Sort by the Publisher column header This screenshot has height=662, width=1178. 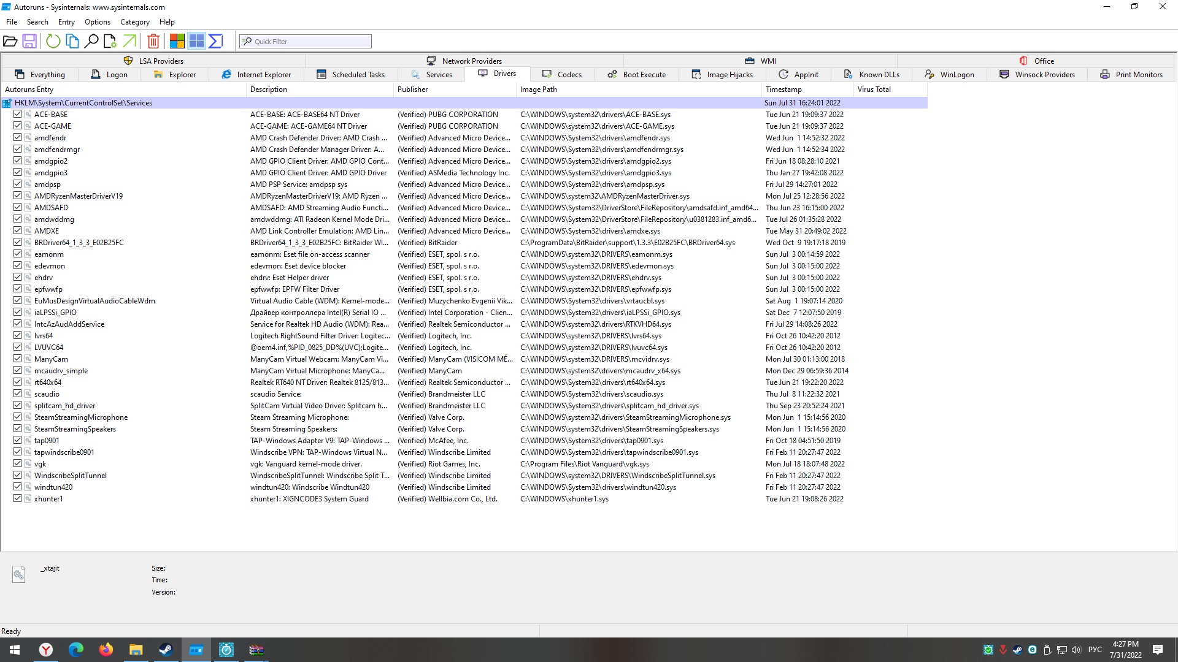(x=412, y=89)
